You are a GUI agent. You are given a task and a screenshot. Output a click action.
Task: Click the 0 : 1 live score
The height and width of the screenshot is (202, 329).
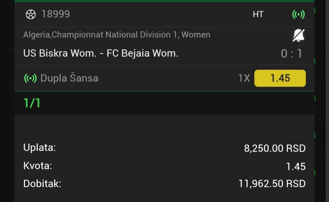pos(292,54)
